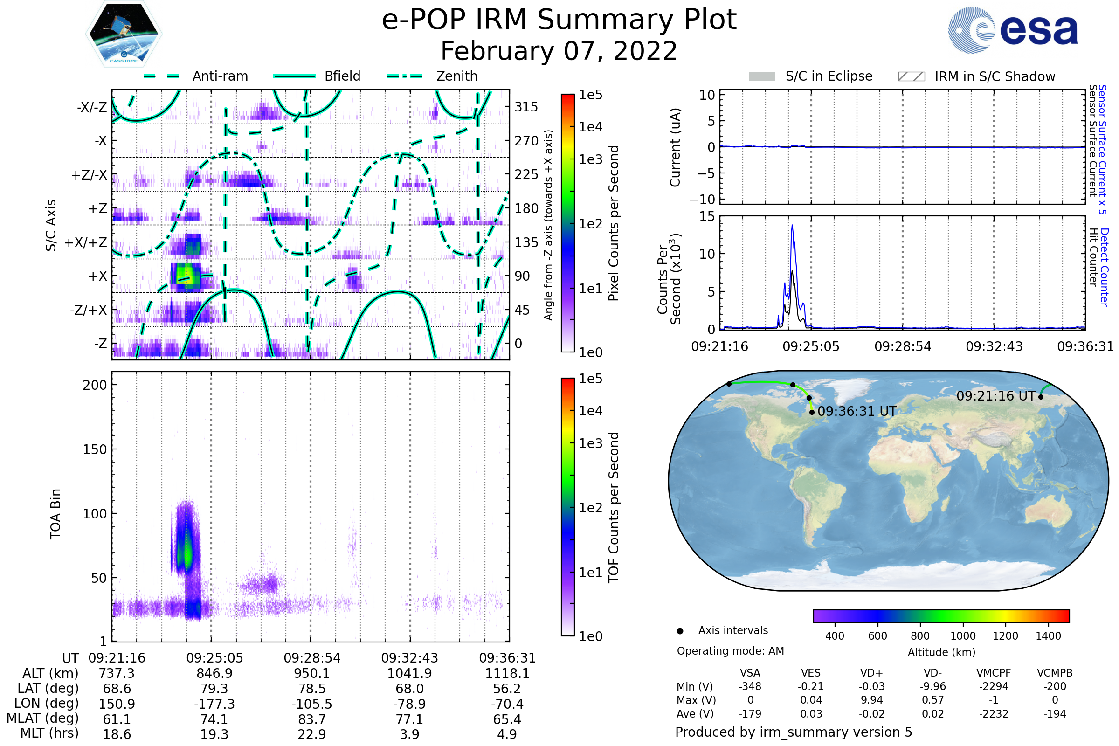Click the Altitude (km) horizontal colorbar
1119x746 pixels.
tap(941, 615)
